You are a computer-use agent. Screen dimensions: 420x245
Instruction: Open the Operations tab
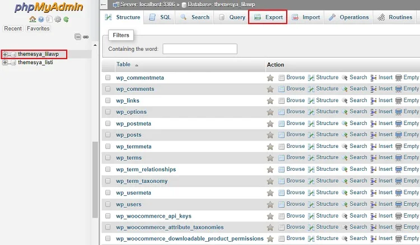(x=349, y=17)
